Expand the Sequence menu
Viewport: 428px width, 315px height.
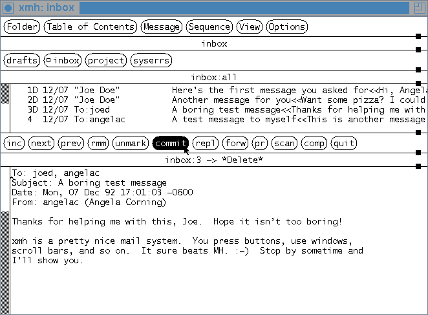(x=209, y=27)
